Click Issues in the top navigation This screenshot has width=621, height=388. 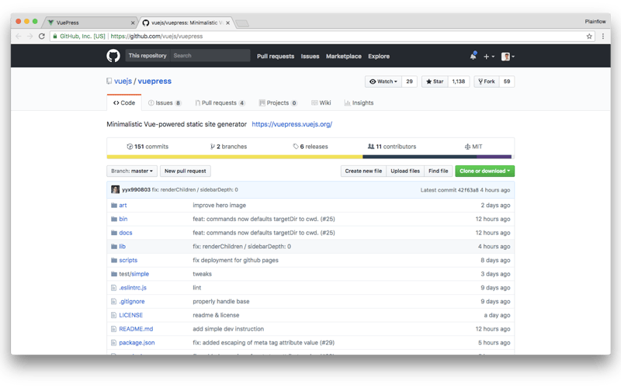pos(310,56)
